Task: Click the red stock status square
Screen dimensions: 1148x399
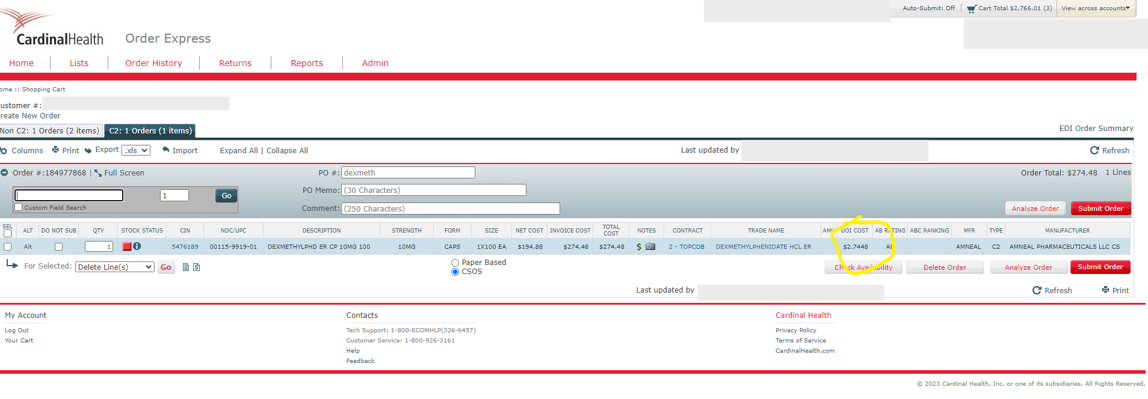Action: [127, 246]
